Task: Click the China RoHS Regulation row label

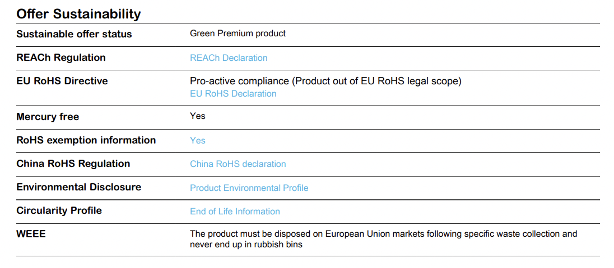Action: (73, 164)
